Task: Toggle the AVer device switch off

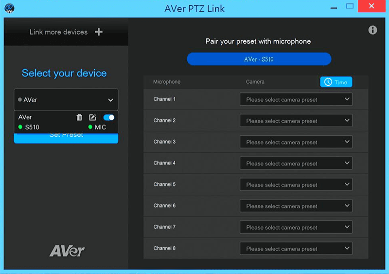Action: (108, 117)
